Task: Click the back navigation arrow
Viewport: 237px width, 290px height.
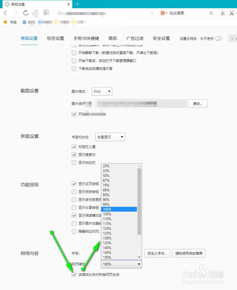Action: (5, 13)
